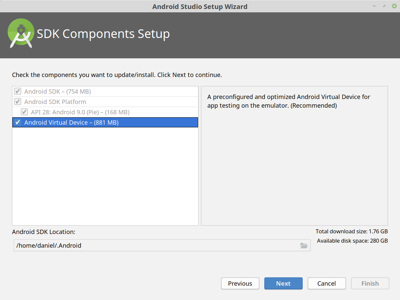Close the Setup Wizard with the green X

pos(394,6)
